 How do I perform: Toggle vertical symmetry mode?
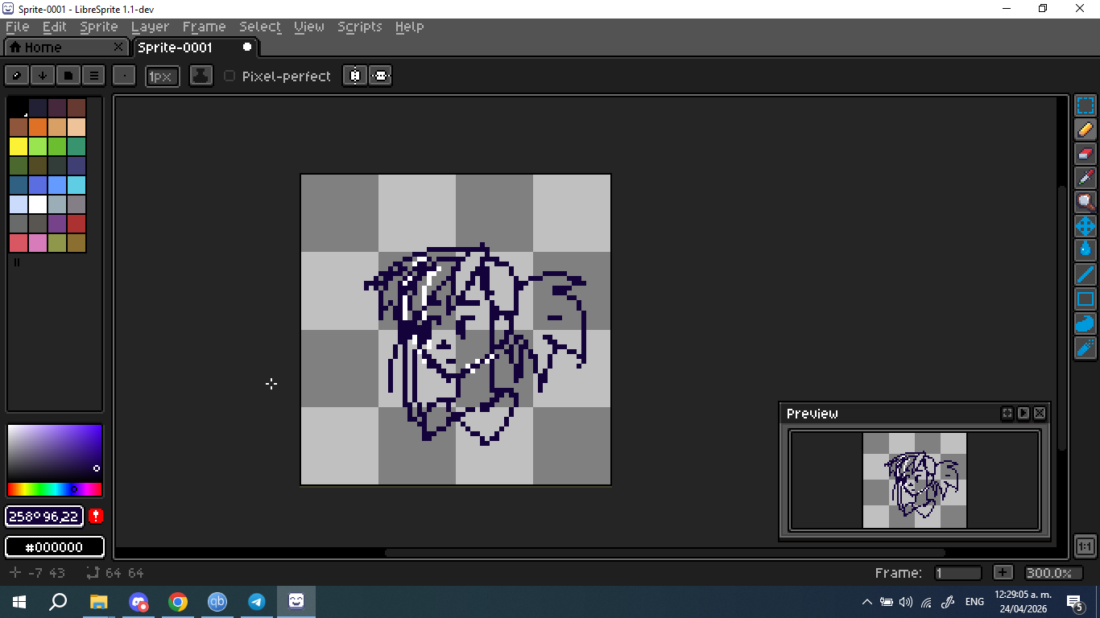click(380, 76)
